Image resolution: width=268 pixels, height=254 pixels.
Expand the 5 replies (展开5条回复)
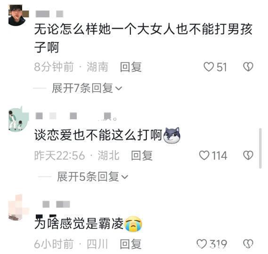point(92,177)
